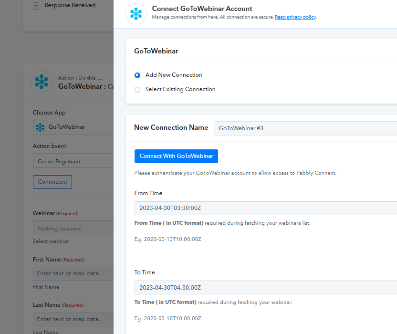Screen dimensions: 397x334
Task: Click Connect With GoToWebinar button
Action: (176, 156)
